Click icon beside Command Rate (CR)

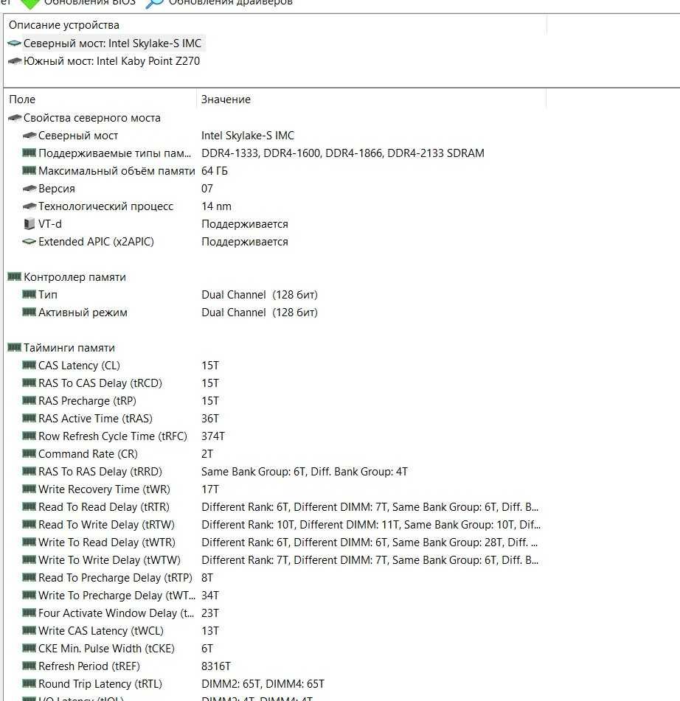click(x=29, y=454)
